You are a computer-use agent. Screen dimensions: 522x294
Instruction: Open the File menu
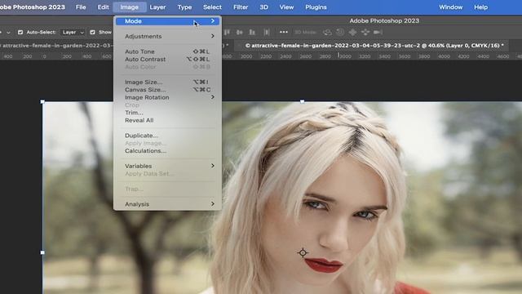(81, 7)
